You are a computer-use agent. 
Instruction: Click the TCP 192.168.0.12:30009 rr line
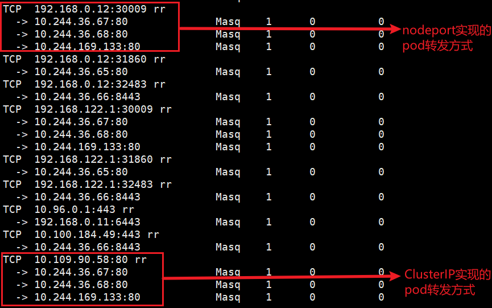coord(84,9)
